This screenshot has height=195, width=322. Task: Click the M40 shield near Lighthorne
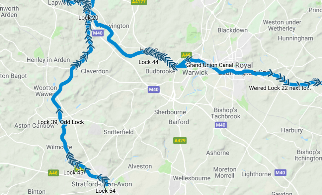(280, 173)
